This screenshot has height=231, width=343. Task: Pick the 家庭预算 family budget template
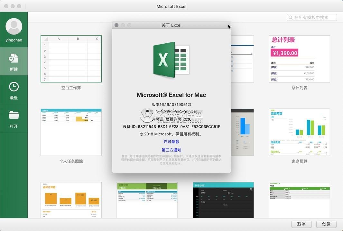(x=299, y=132)
